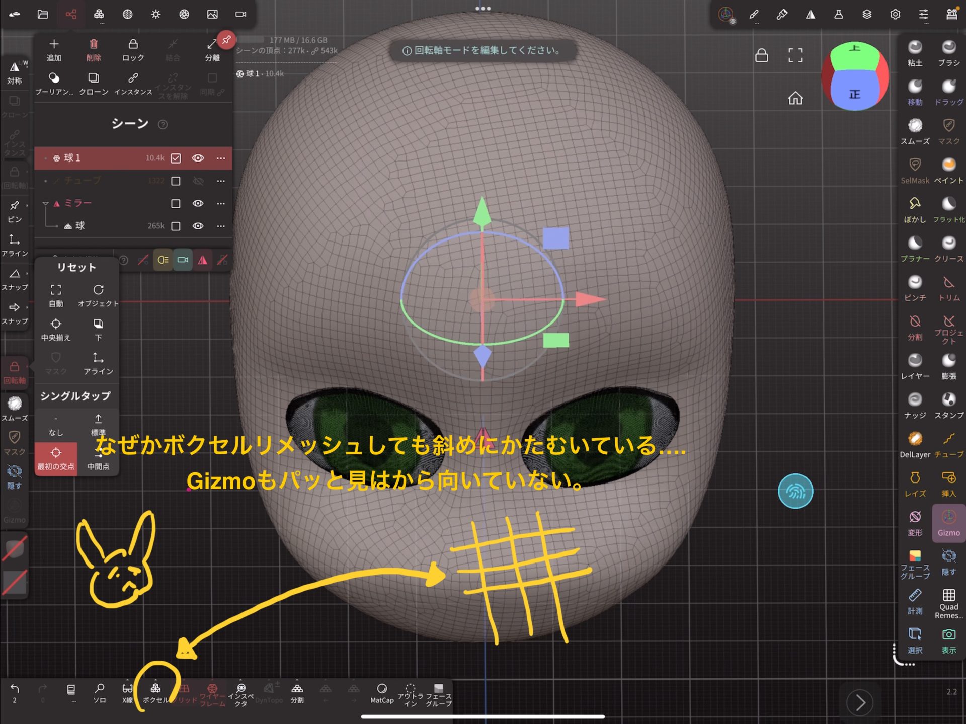Check the selection checkbox for チューブ
This screenshot has width=966, height=724.
click(176, 181)
